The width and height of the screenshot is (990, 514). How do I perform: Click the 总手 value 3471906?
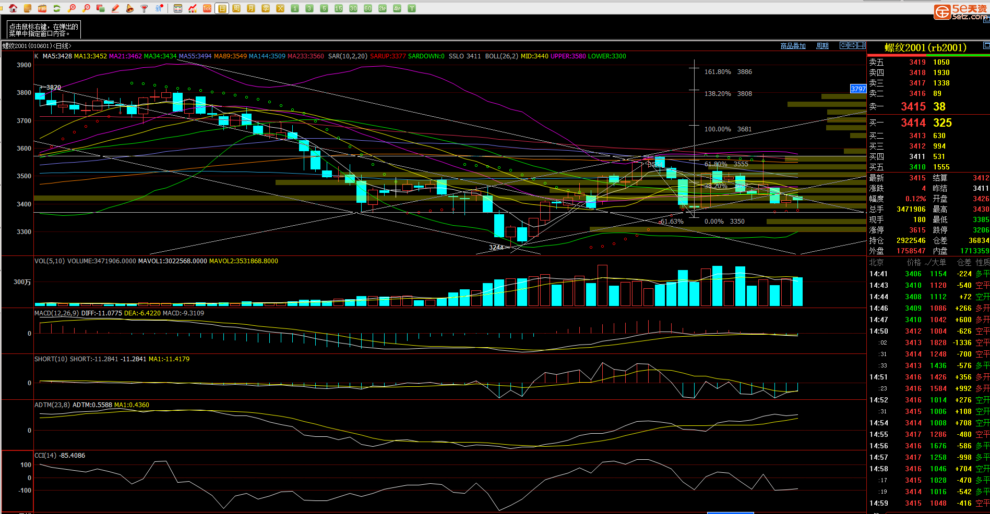(x=911, y=209)
